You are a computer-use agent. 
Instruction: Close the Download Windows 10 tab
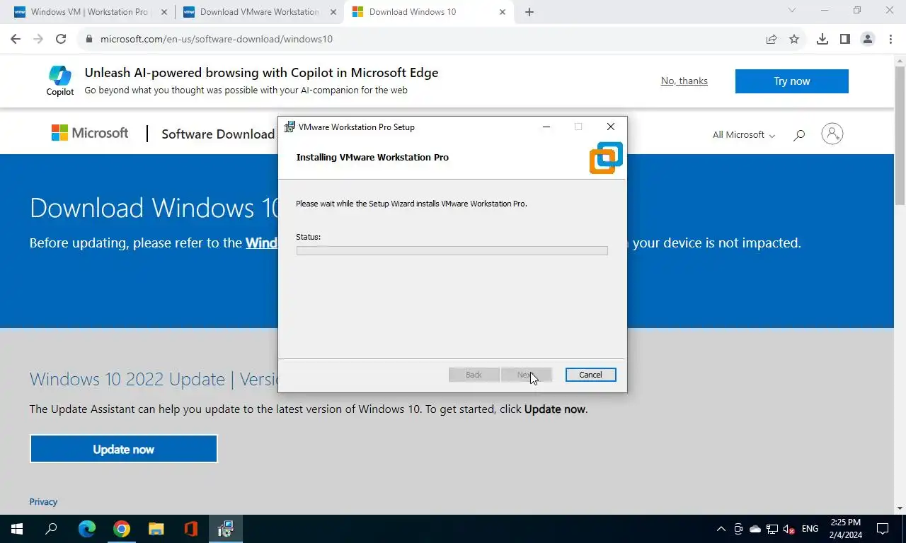[503, 12]
